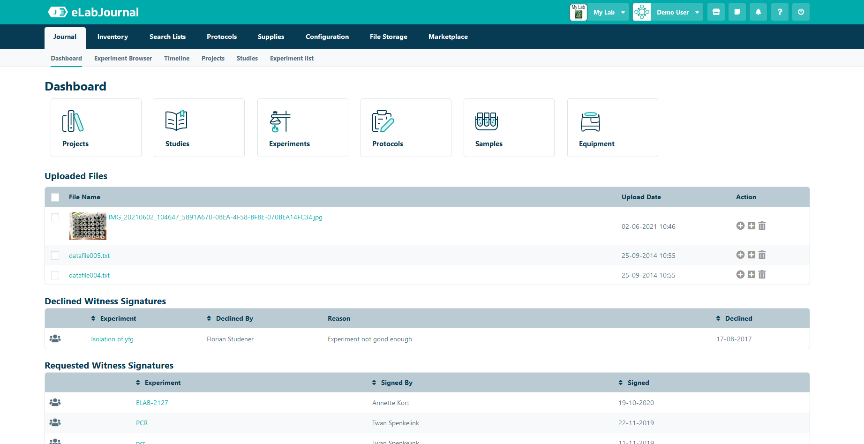This screenshot has width=864, height=444.
Task: Click the 'Experiment not good enough' reason text
Action: click(370, 339)
